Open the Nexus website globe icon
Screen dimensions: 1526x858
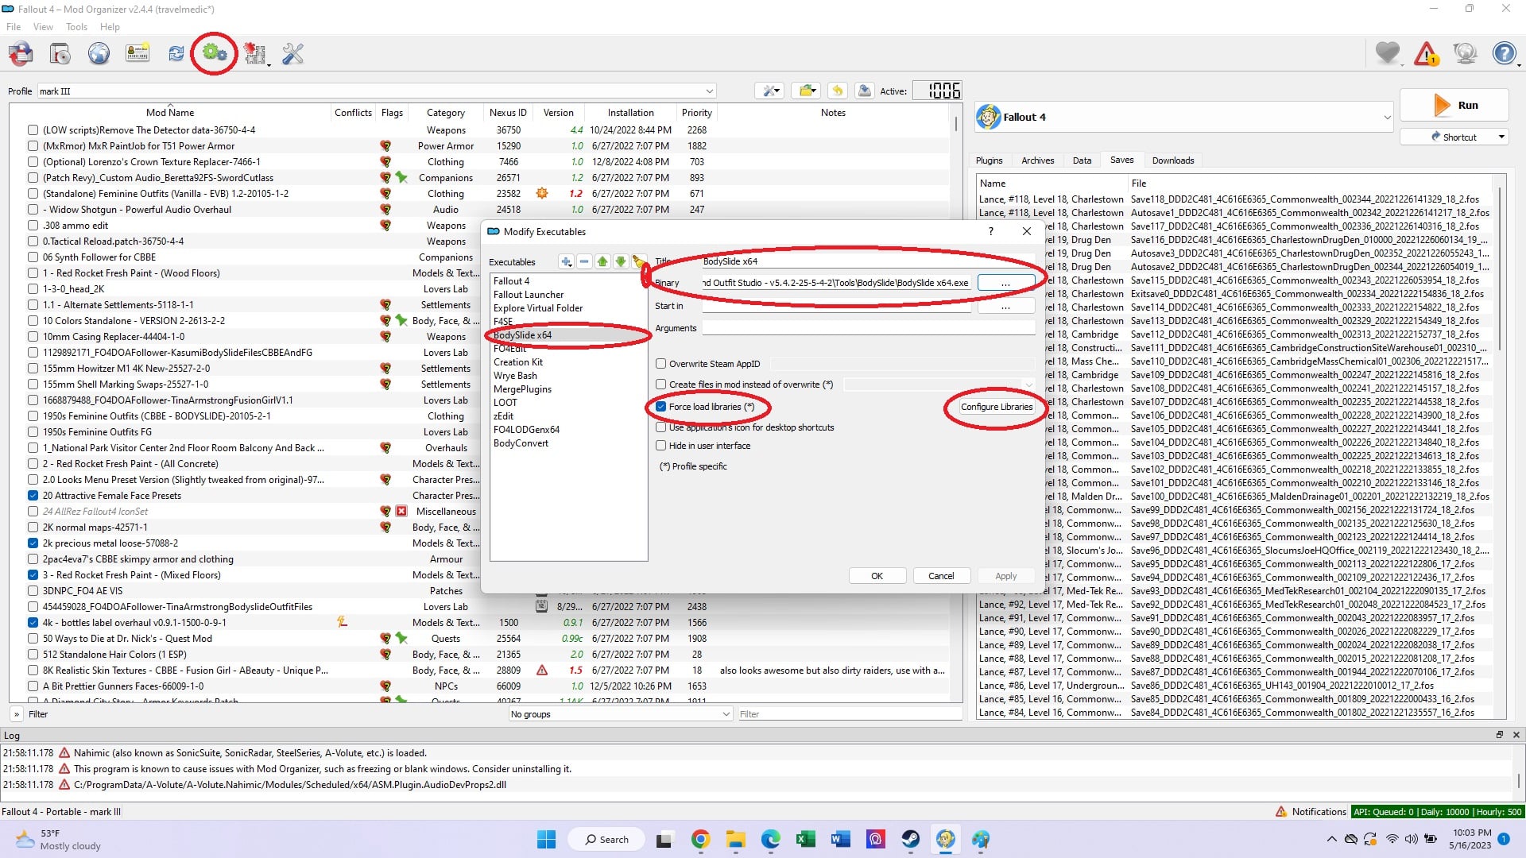[99, 53]
